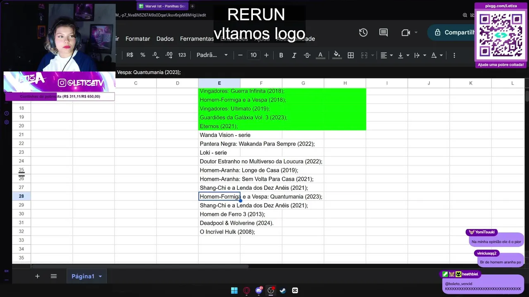Click the font size field 10
The height and width of the screenshot is (297, 529).
pos(253,55)
